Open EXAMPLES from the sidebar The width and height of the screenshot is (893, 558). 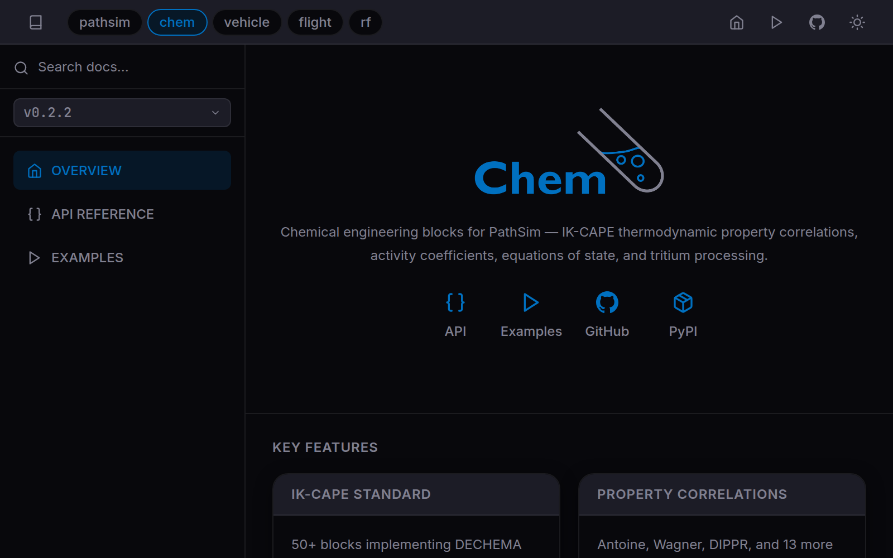pyautogui.click(x=88, y=257)
